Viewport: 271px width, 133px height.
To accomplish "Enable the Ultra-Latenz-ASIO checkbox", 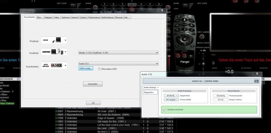I will (x=99, y=69).
